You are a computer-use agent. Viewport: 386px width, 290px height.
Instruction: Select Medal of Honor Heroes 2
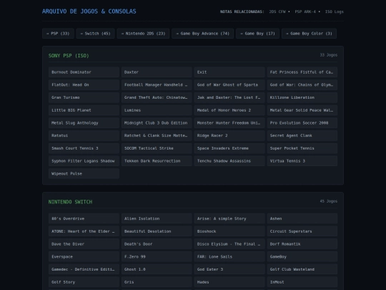229,110
